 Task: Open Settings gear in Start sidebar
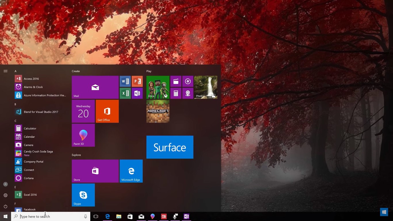point(5,195)
